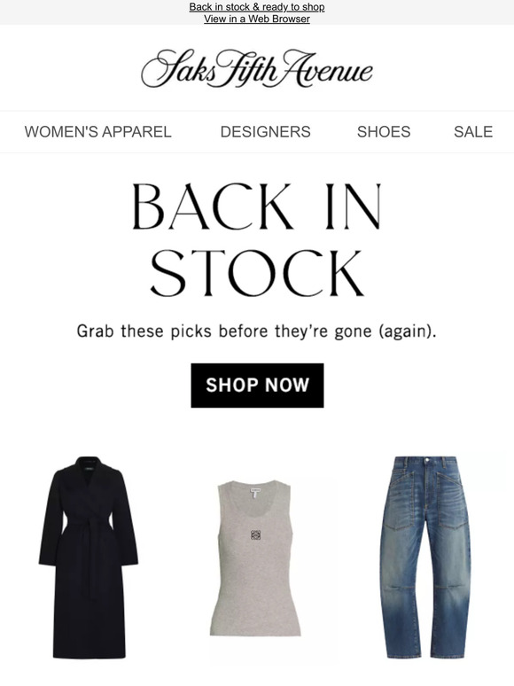The height and width of the screenshot is (686, 514).
Task: Click the small logo emblem on tank top
Action: tap(256, 534)
